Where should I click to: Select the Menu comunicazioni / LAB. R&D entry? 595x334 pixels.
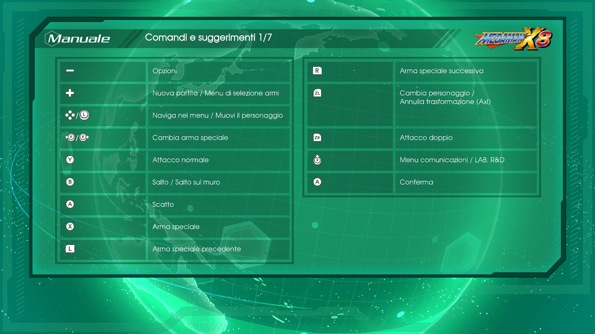pyautogui.click(x=452, y=160)
